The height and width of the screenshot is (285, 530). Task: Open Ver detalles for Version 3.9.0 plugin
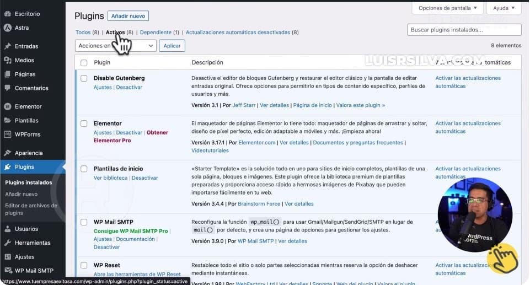[292, 241]
